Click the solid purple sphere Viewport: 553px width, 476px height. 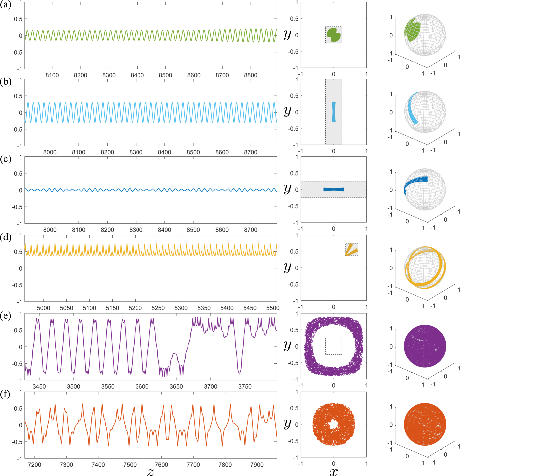tap(425, 346)
